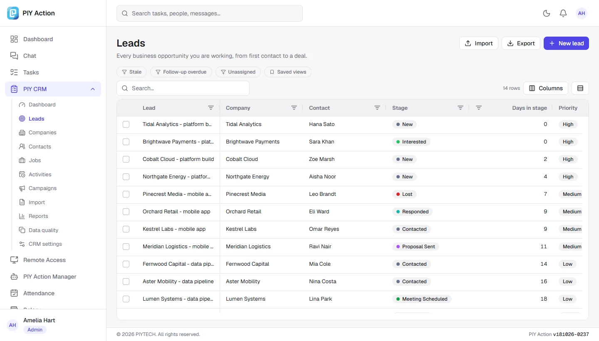
Task: Click the PIY Action Manager robot icon
Action: coord(14,277)
